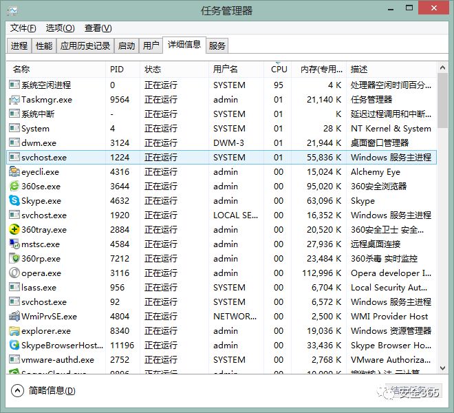This screenshot has width=454, height=413.
Task: Click the scrollbar down arrow
Action: (x=442, y=368)
